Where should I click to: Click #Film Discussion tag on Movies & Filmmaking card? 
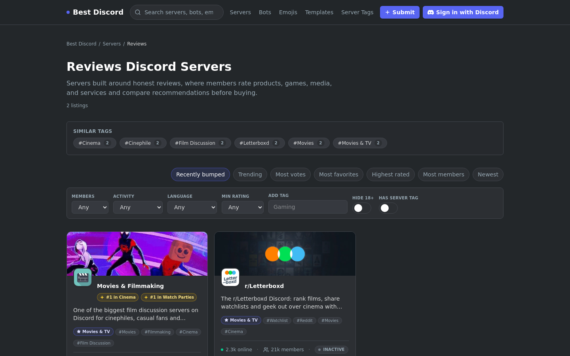point(93,343)
